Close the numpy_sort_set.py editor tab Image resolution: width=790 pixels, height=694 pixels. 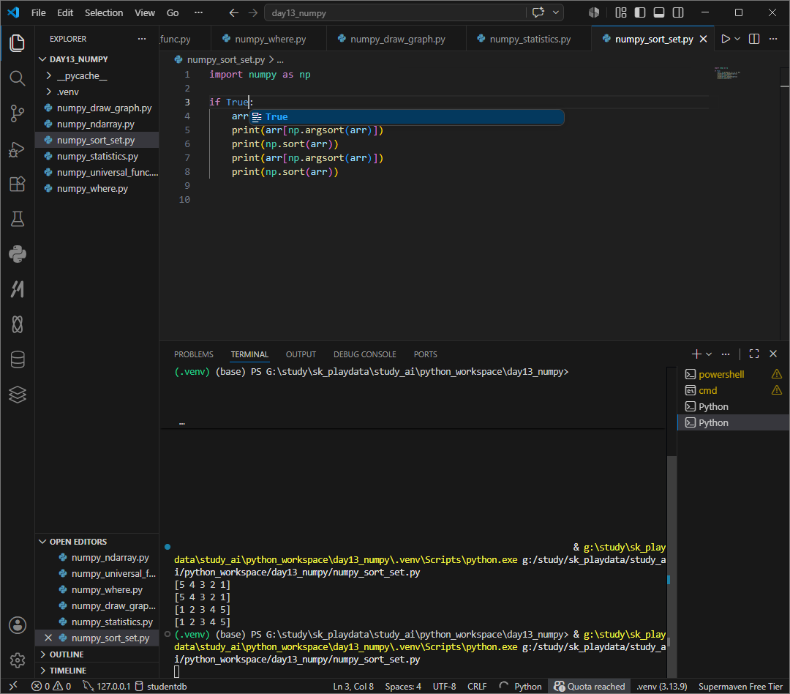click(704, 39)
